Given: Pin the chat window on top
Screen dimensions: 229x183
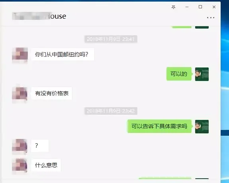Looking at the screenshot, I should [x=173, y=7].
